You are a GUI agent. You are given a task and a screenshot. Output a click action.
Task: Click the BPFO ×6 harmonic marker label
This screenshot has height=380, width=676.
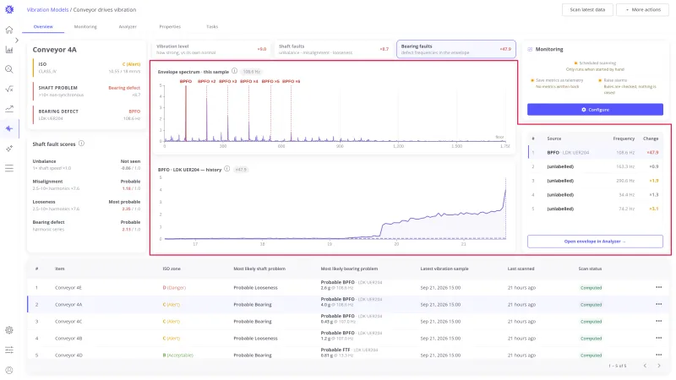(291, 81)
